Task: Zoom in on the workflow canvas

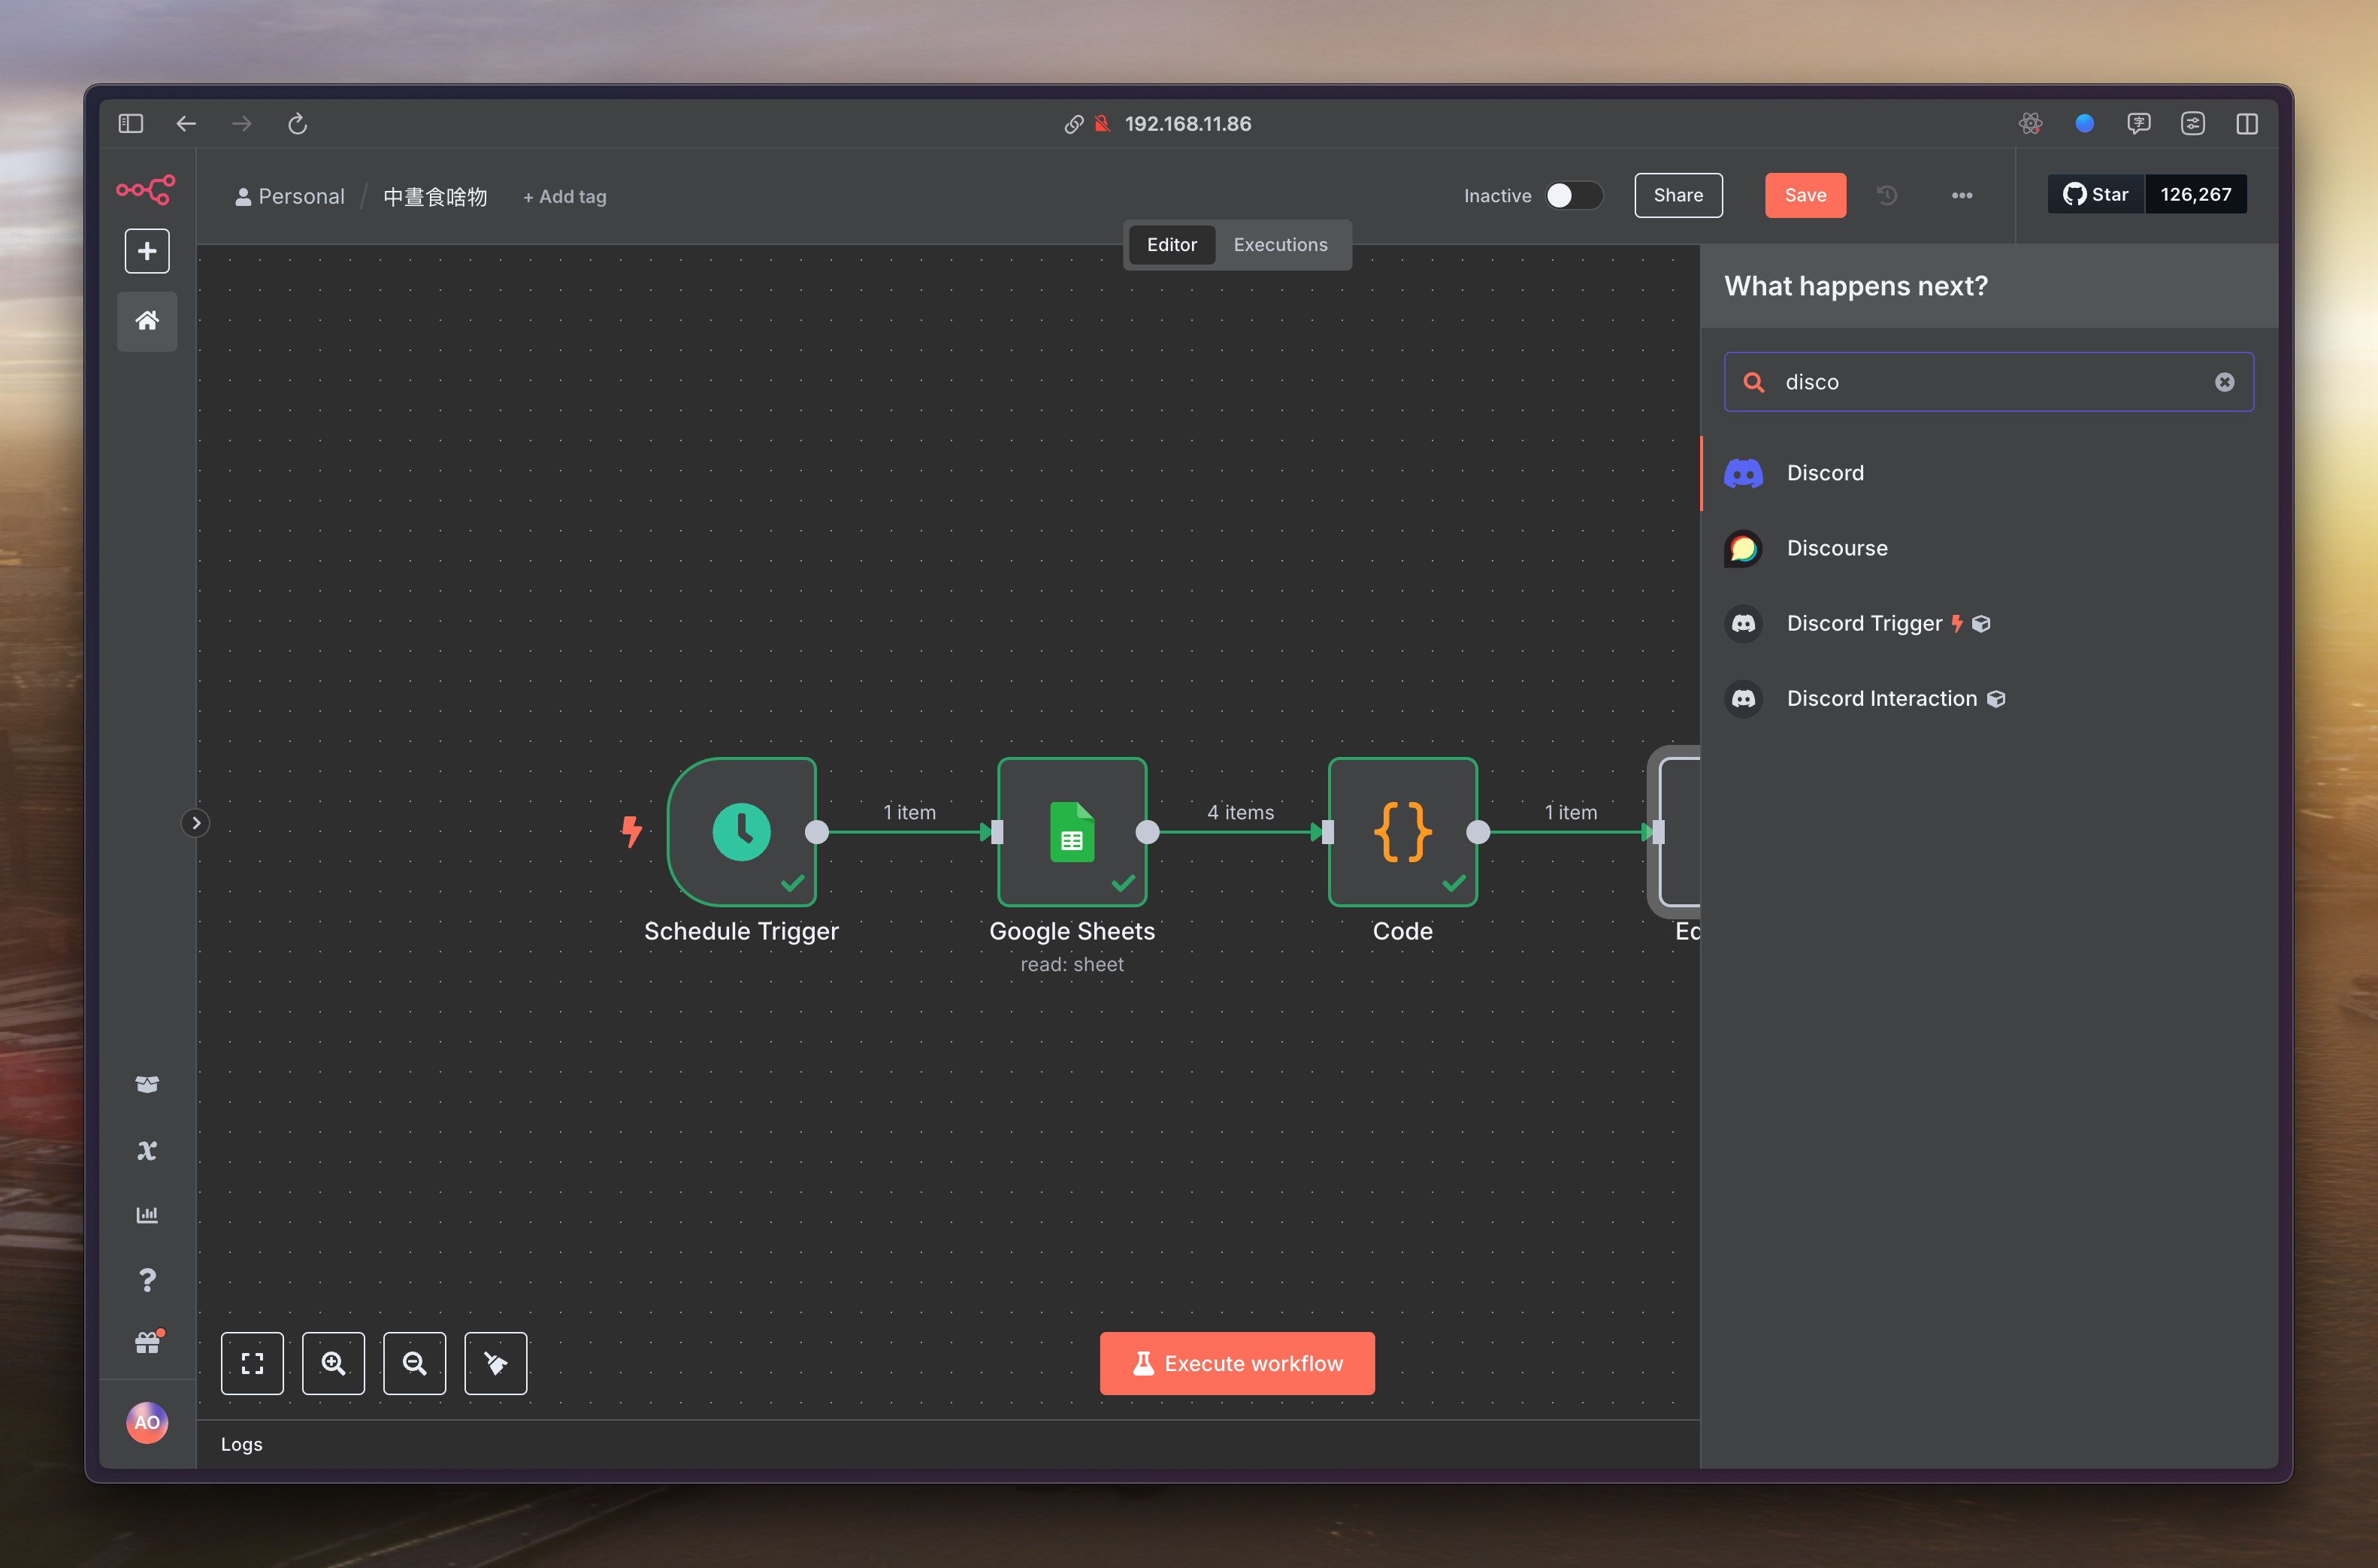Action: 334,1363
